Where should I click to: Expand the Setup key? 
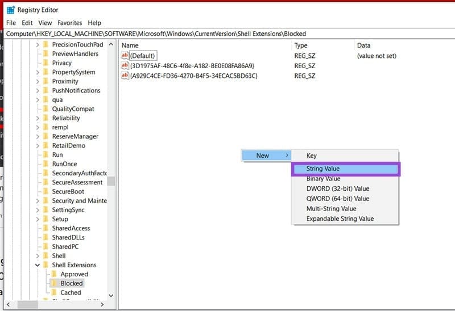click(38, 220)
